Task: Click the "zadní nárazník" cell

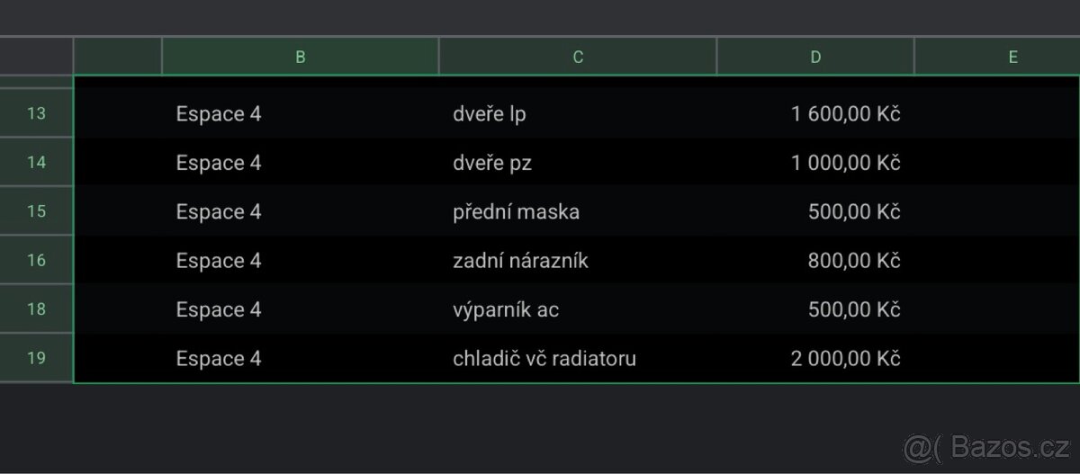Action: [577, 261]
